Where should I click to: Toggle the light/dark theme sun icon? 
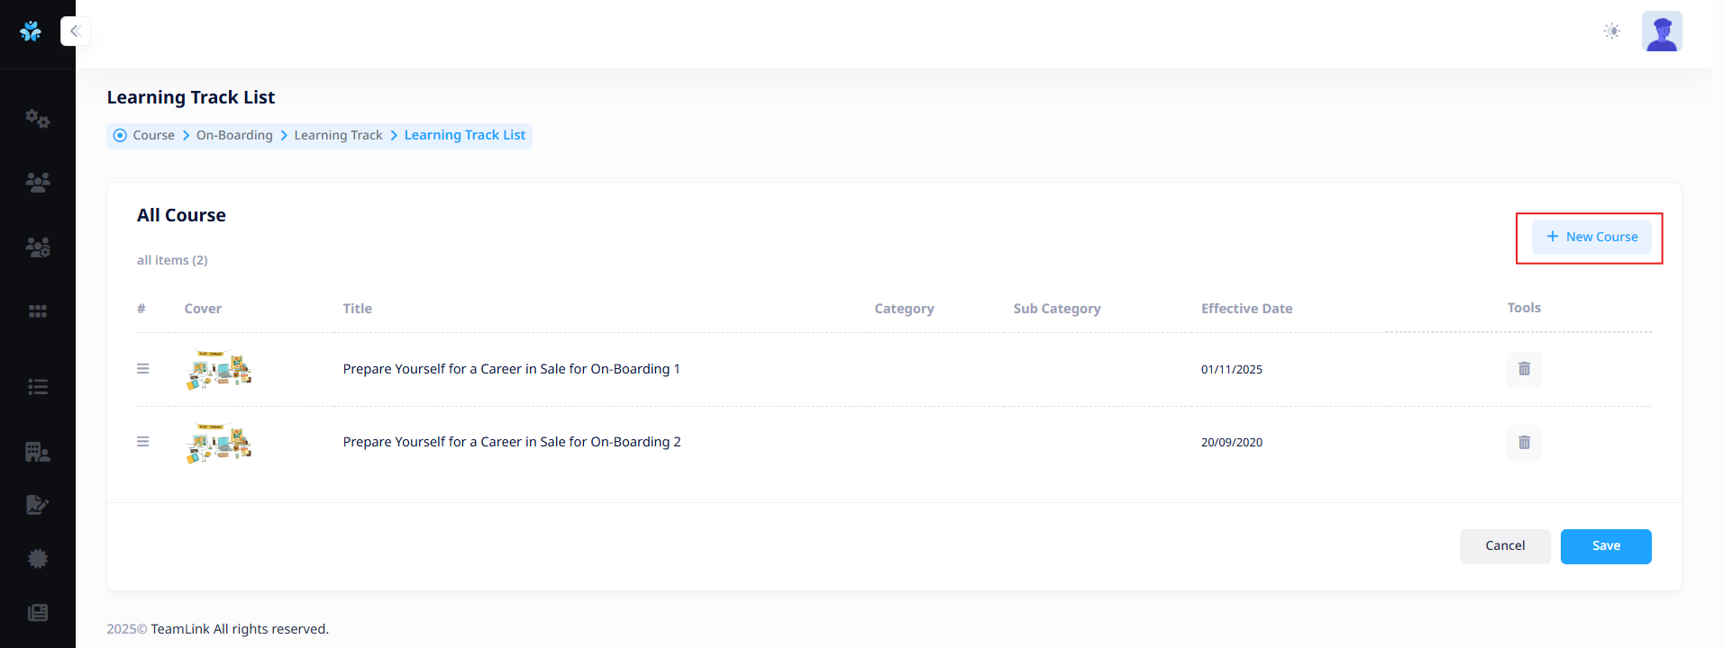(x=1611, y=31)
